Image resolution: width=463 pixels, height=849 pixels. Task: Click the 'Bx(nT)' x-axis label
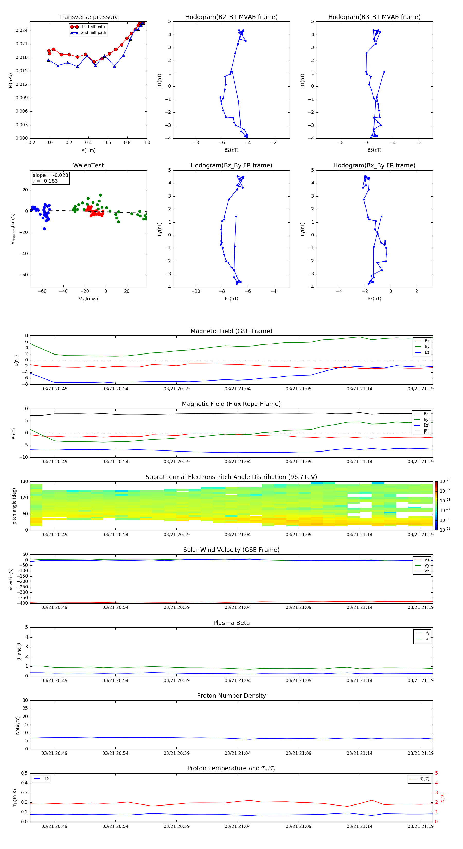click(x=374, y=299)
